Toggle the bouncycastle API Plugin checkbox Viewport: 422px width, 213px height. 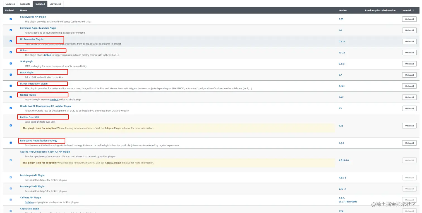tap(11, 19)
